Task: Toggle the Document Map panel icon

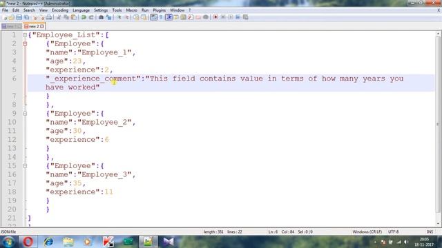Action: click(184, 17)
